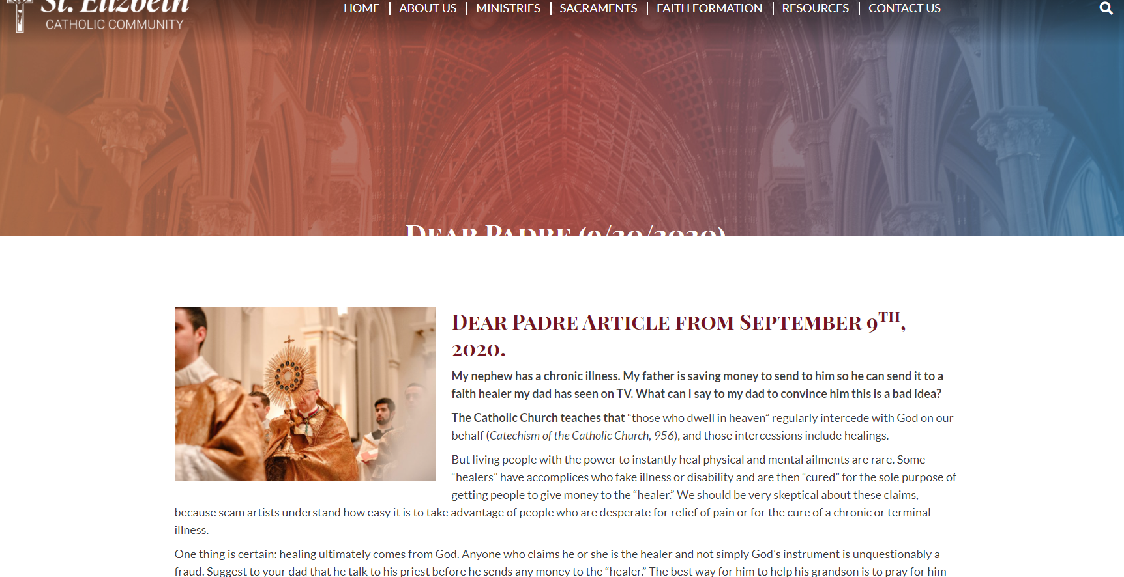Click the St. Elizabeth site title
The image size is (1124, 577).
click(x=115, y=7)
